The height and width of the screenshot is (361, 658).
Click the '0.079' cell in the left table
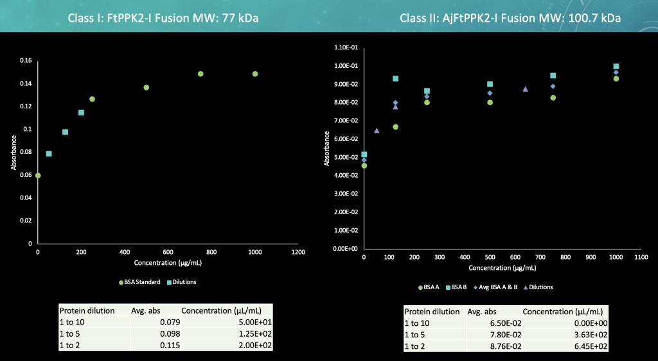171,323
